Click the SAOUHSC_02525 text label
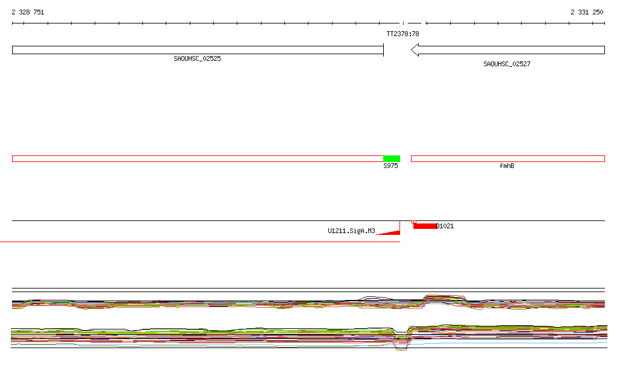Image resolution: width=617 pixels, height=368 pixels. (x=197, y=58)
